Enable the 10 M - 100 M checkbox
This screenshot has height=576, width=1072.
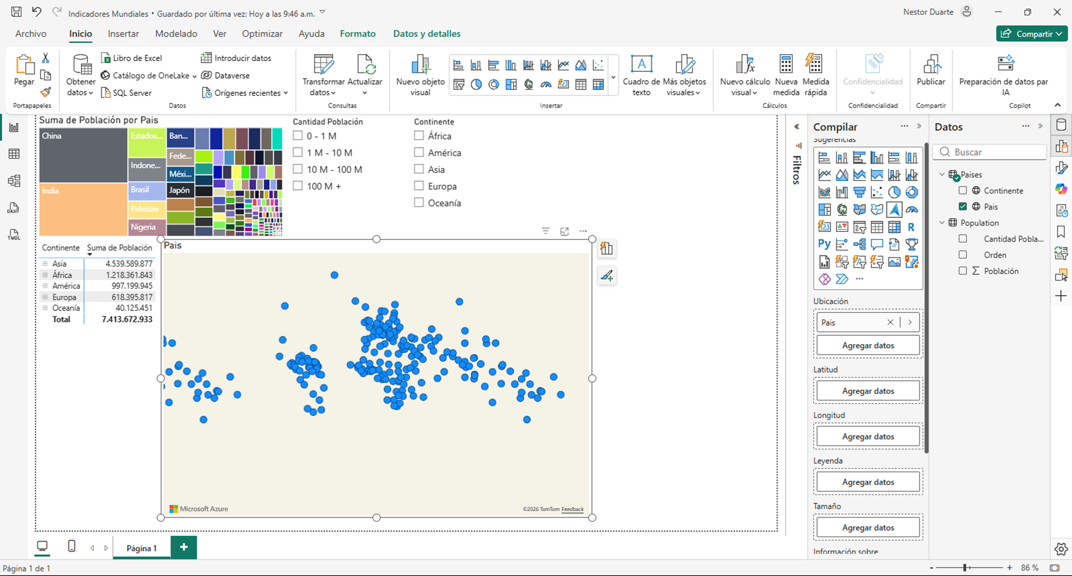[298, 169]
